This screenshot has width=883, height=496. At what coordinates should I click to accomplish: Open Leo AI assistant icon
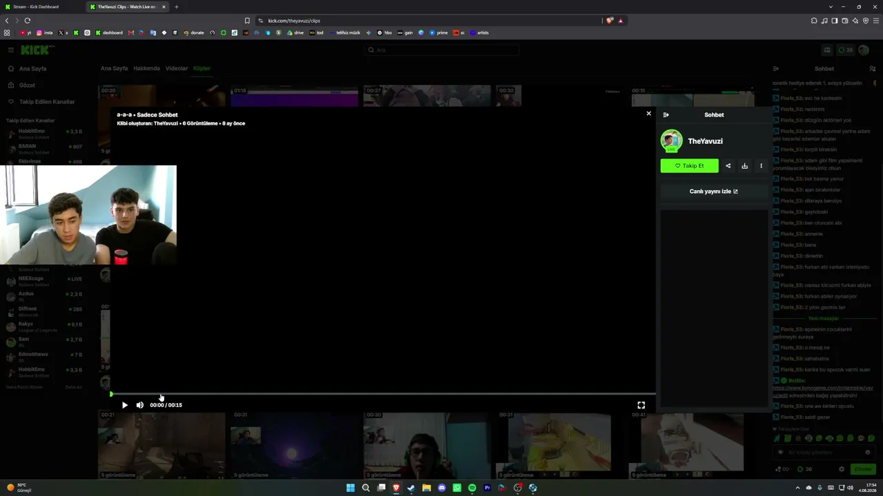(x=855, y=21)
